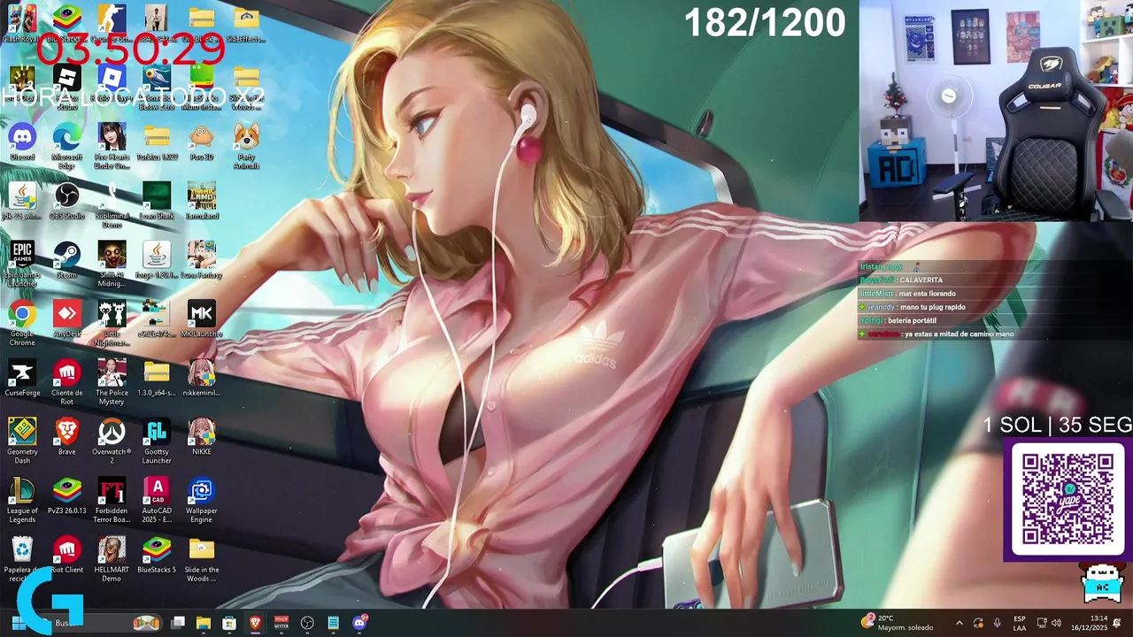The image size is (1133, 637).
Task: Open the Slide in the Woods folder
Action: pos(202,559)
